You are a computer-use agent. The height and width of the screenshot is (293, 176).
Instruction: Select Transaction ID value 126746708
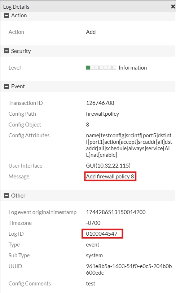[100, 103]
